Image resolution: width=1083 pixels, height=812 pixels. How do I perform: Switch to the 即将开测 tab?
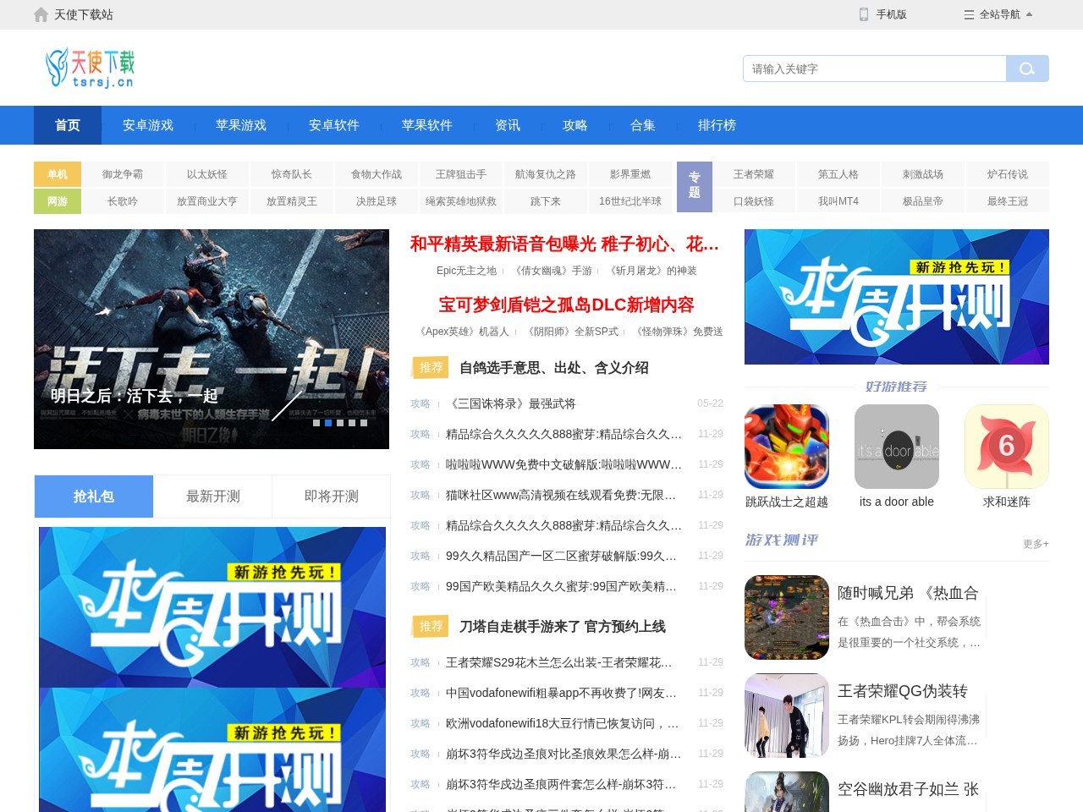tap(332, 497)
